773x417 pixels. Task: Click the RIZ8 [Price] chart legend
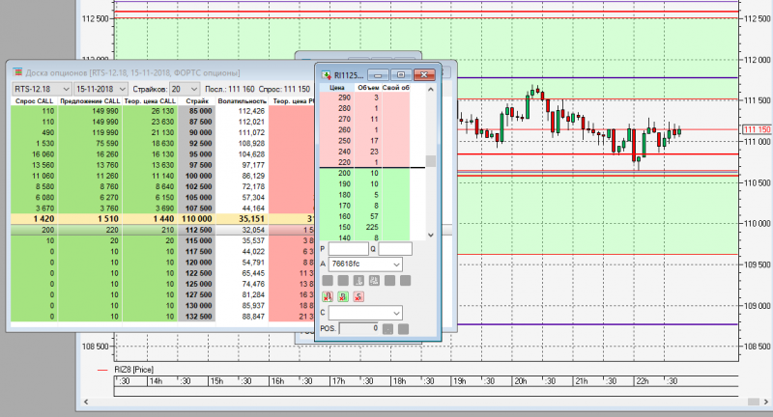click(x=133, y=370)
